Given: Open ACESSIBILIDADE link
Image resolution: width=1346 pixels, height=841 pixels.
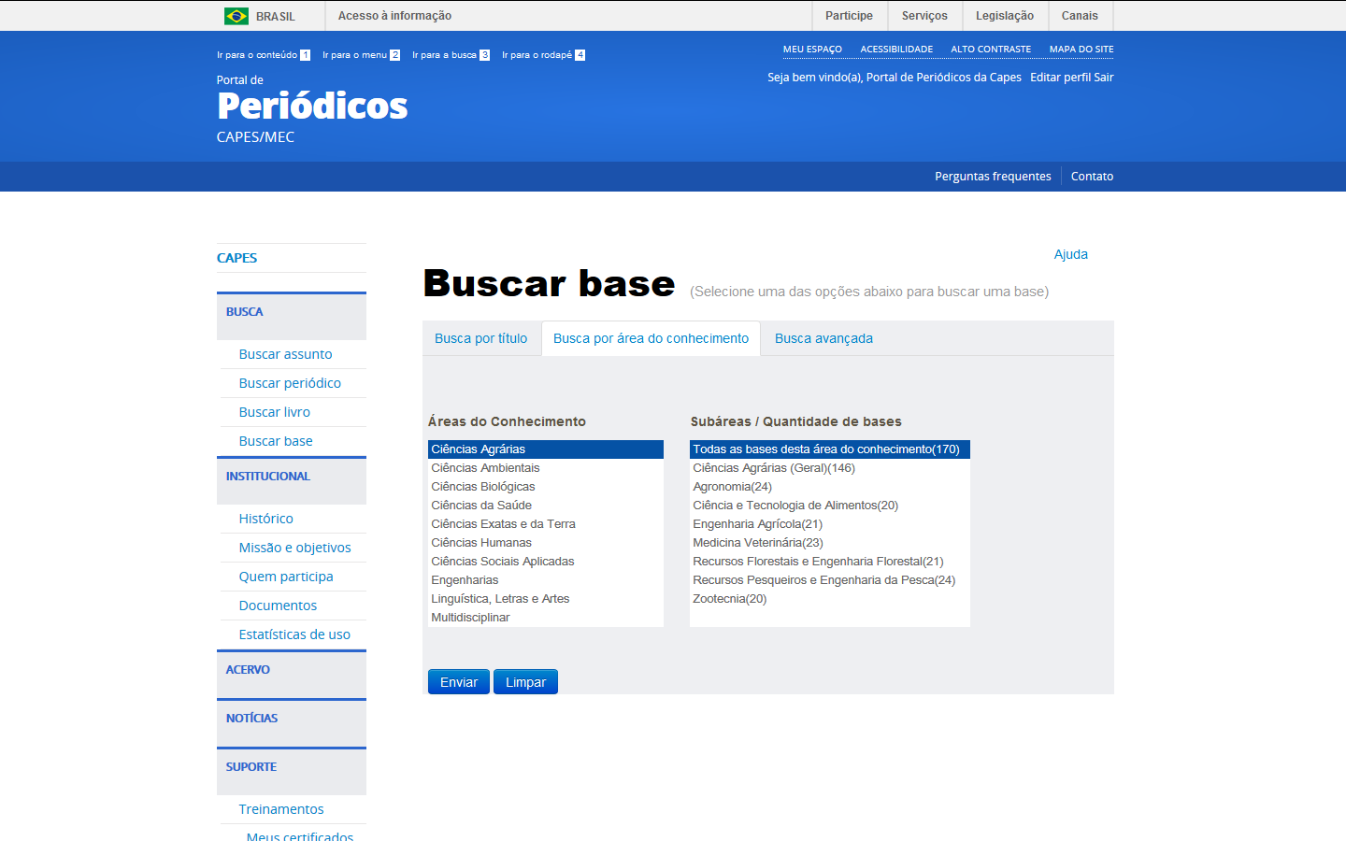Looking at the screenshot, I should pyautogui.click(x=896, y=50).
